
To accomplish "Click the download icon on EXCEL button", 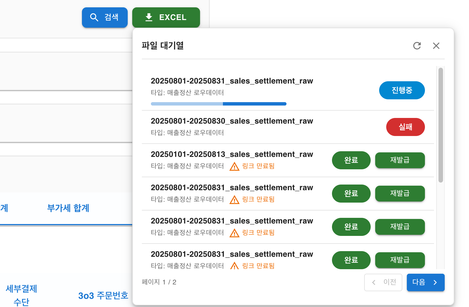I will coord(149,17).
